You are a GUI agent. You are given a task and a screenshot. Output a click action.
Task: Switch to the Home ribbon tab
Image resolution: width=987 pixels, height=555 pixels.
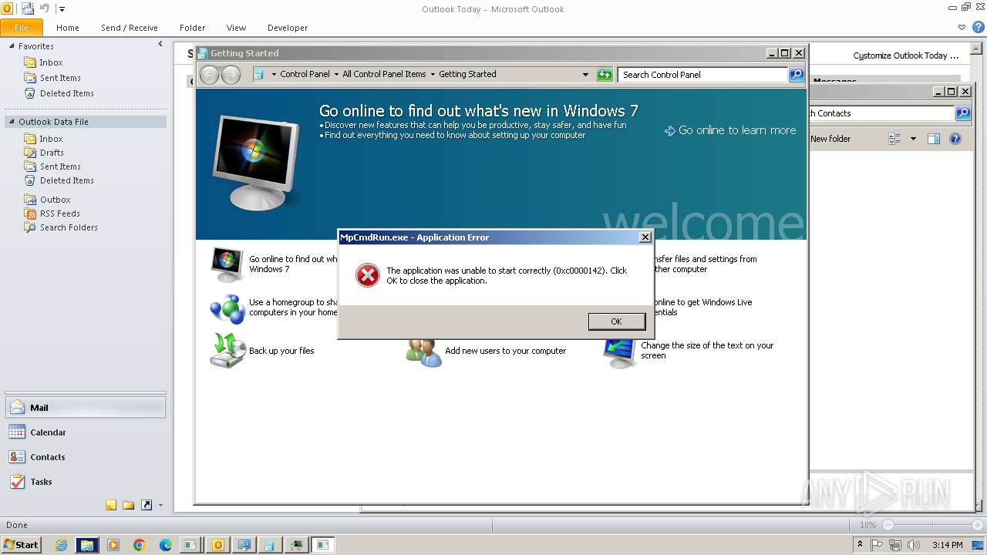(x=68, y=28)
